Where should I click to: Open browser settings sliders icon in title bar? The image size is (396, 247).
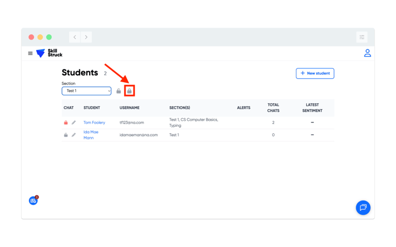click(361, 37)
